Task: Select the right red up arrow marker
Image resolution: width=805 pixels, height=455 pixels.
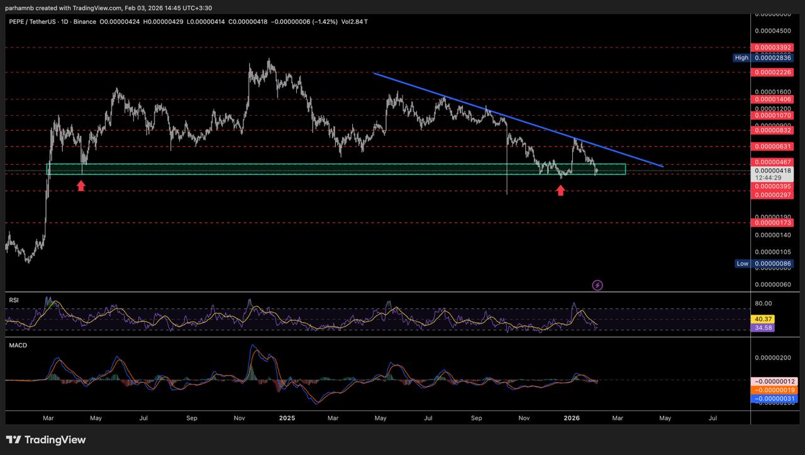Action: tap(560, 190)
